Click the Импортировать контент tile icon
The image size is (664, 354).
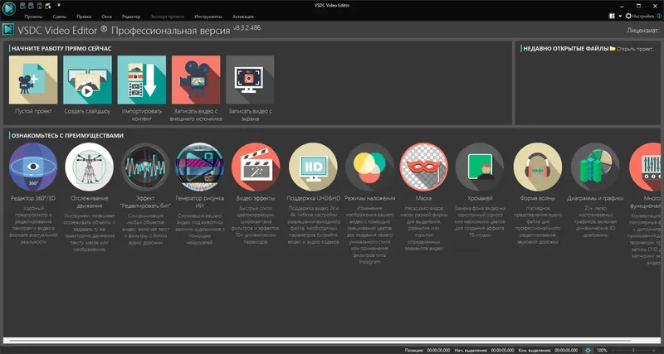141,80
